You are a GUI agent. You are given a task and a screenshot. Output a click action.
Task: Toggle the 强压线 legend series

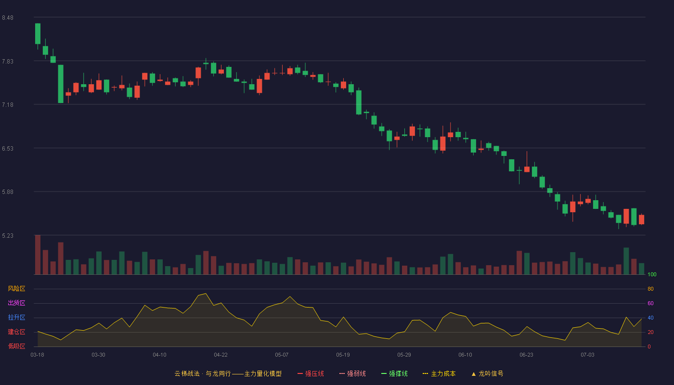point(311,373)
